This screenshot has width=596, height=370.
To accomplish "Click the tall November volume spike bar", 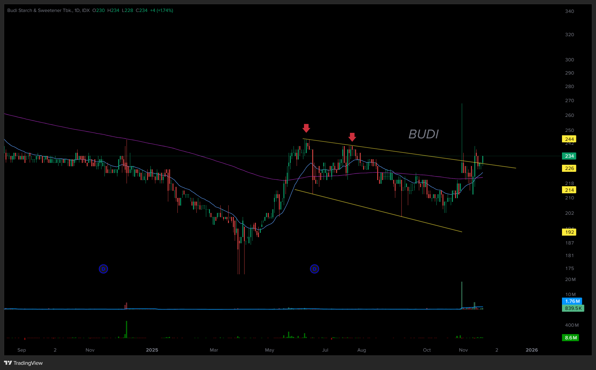I will click(462, 295).
